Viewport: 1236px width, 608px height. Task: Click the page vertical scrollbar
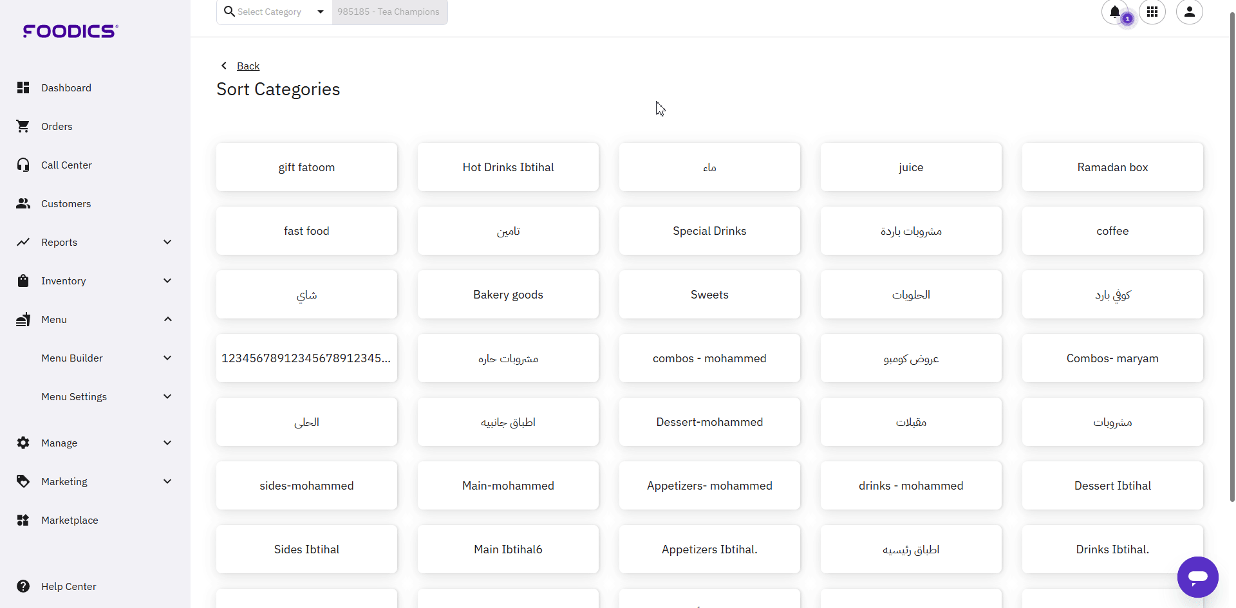[1231, 257]
